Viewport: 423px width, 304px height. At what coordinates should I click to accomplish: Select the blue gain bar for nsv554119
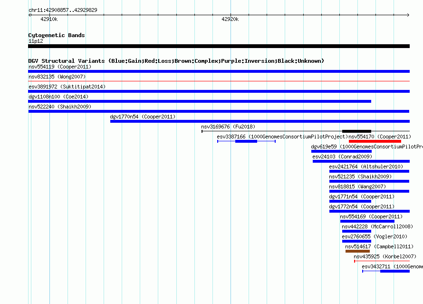tap(219, 71)
